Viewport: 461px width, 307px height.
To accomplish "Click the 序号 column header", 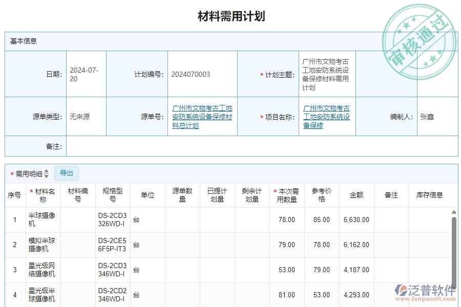I will click(14, 194).
